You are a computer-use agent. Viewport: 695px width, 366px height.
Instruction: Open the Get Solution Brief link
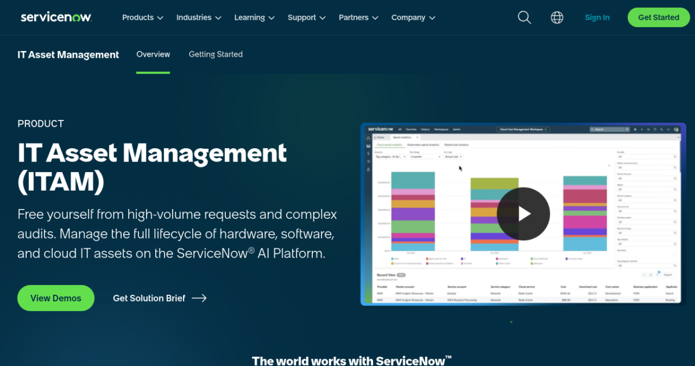(160, 298)
